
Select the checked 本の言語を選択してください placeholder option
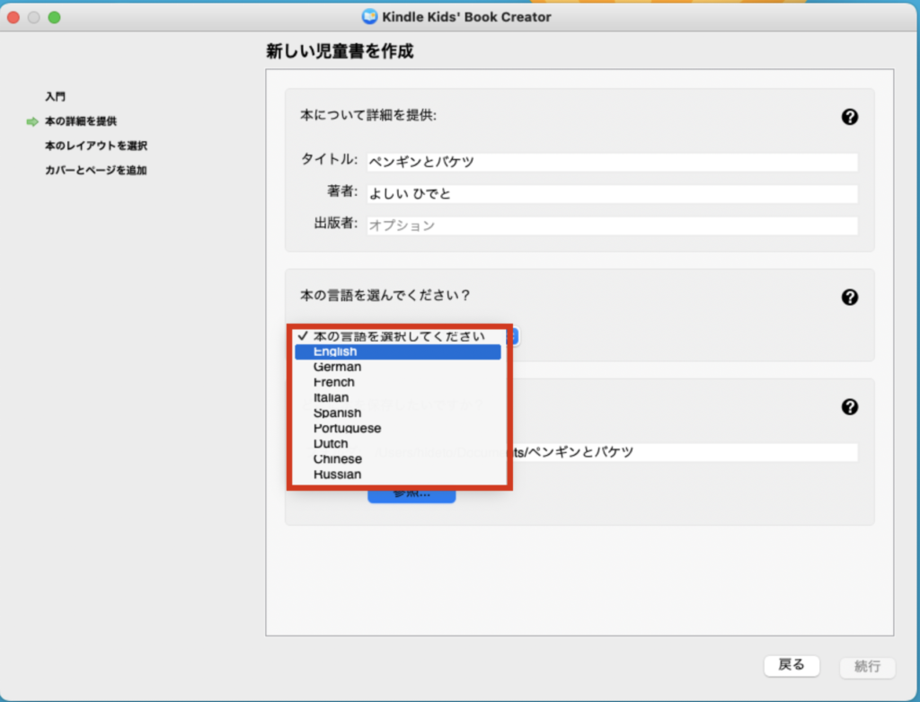[397, 336]
